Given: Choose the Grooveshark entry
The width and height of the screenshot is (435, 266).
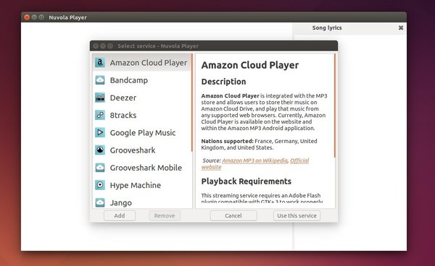Looking at the screenshot, I should click(x=141, y=150).
